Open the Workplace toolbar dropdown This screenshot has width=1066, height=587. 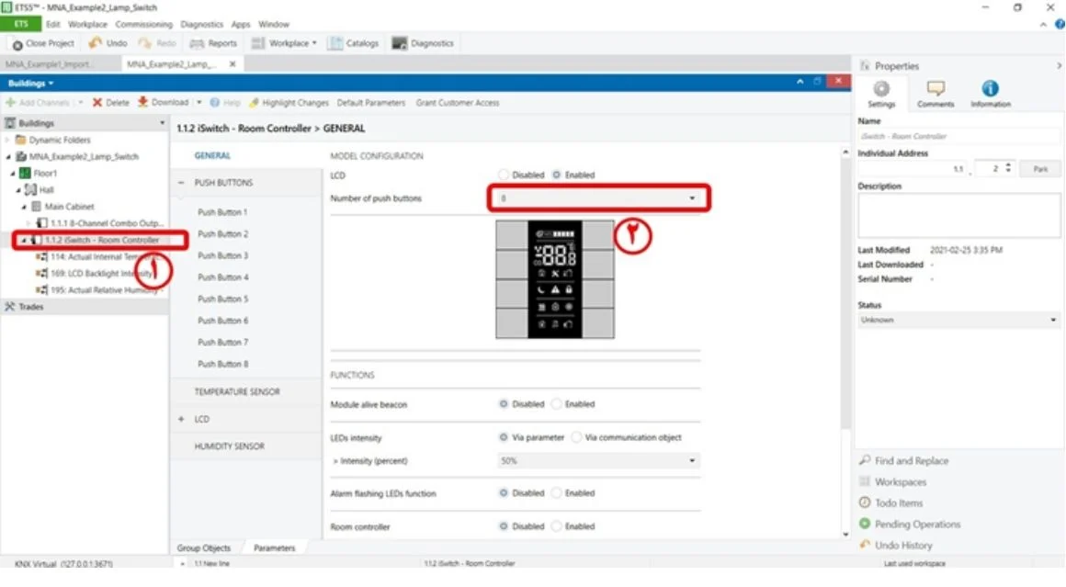[x=314, y=43]
